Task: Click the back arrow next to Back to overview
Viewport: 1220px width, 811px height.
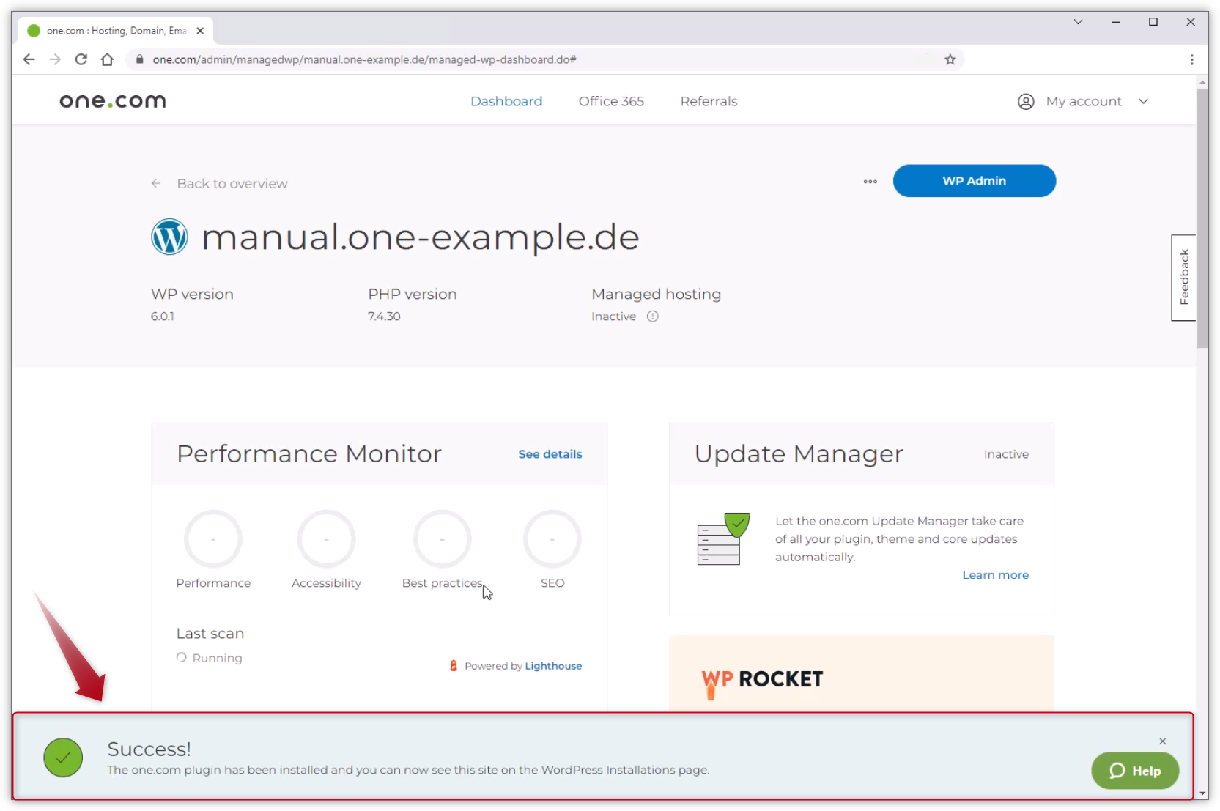Action: click(156, 183)
